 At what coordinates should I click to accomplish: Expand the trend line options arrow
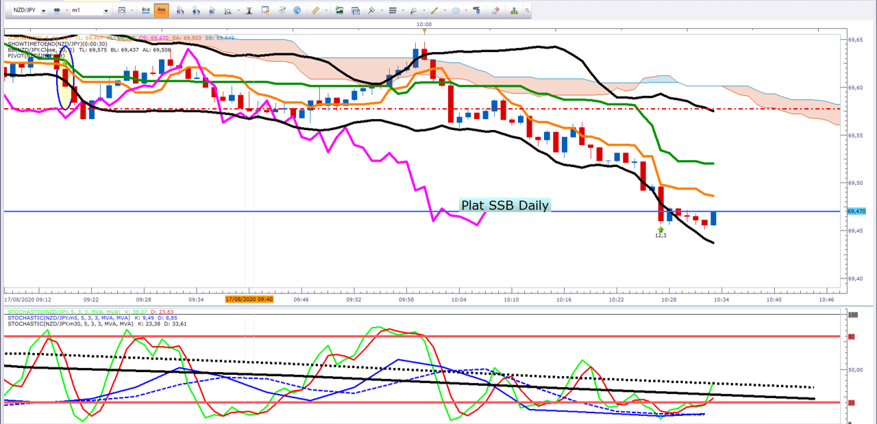coord(445,10)
